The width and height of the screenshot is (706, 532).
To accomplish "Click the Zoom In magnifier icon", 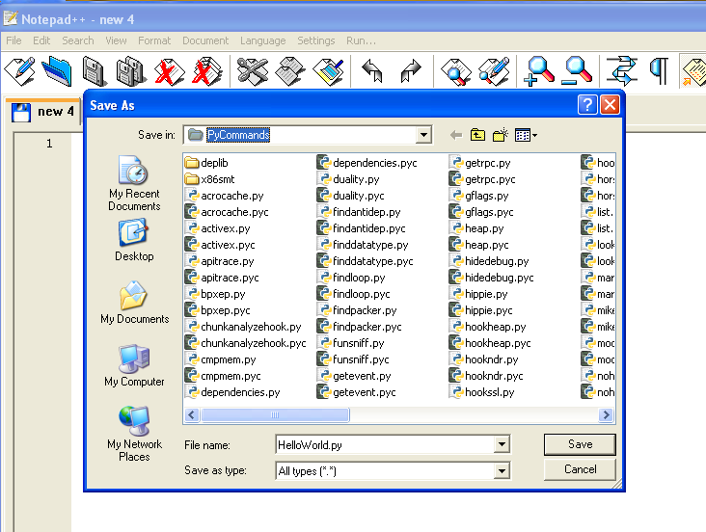I will (539, 70).
